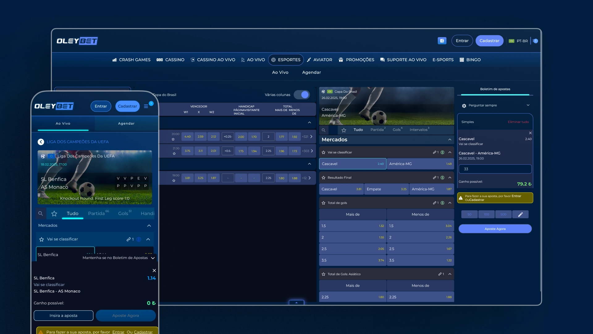The image size is (593, 334).
Task: Click back arrow beside Liga dos Campeões
Action: pos(41,142)
